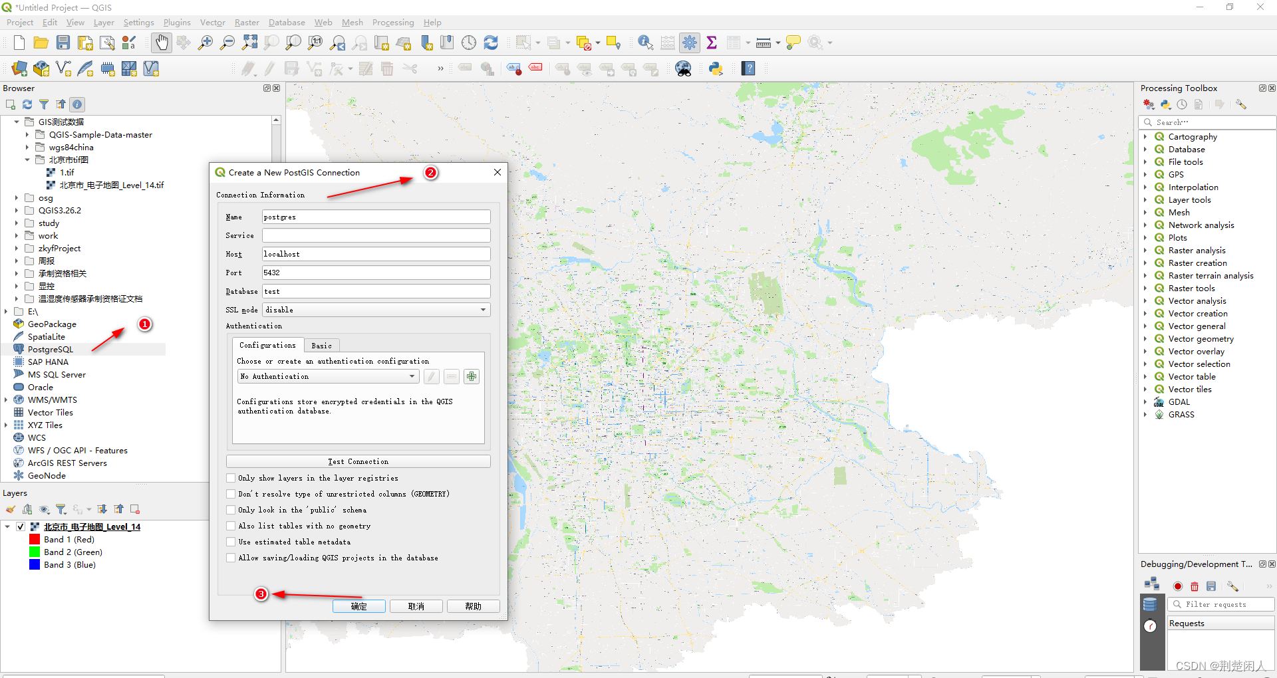Screen dimensions: 1277x678
Task: Click the toolbar Toolbox gear icon
Action: [x=690, y=43]
